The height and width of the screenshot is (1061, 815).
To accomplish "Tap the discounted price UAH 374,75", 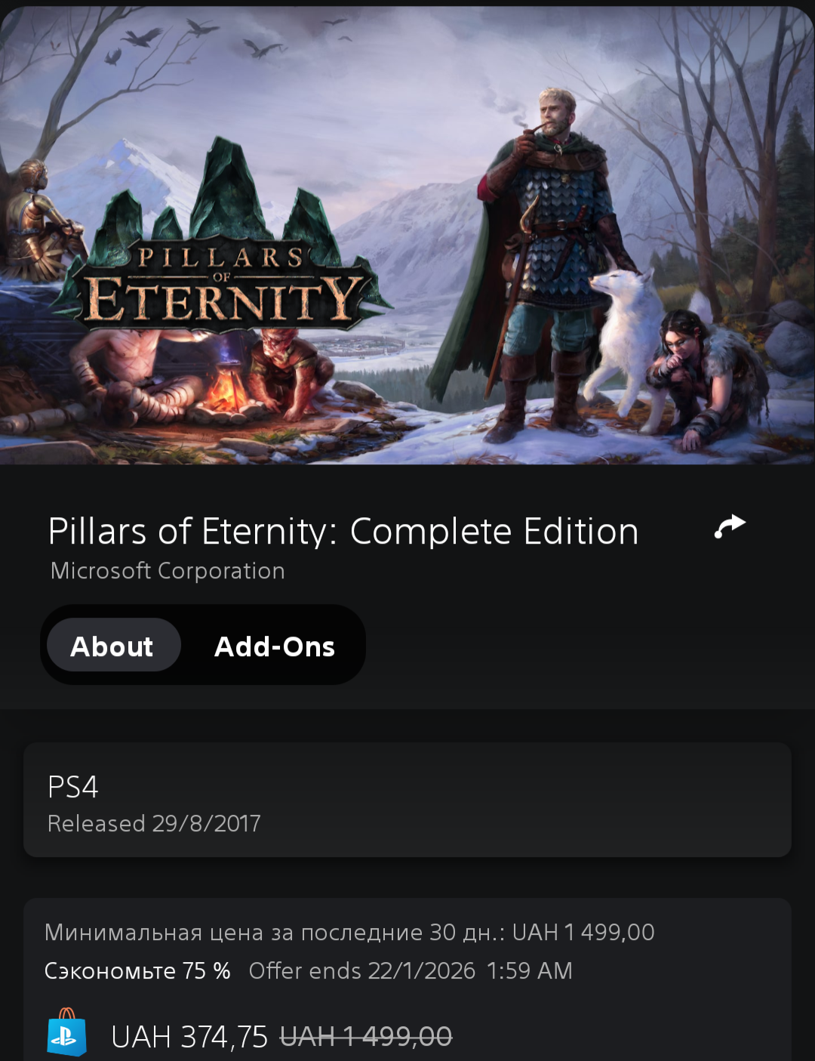I will pyautogui.click(x=189, y=1037).
